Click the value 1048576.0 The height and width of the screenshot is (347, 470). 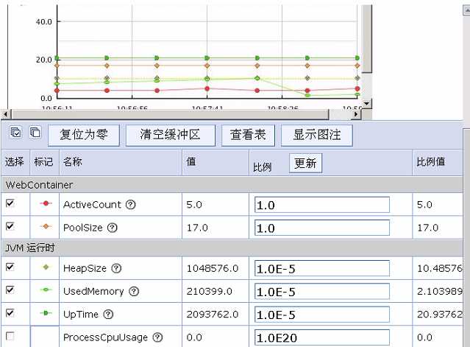[213, 268]
